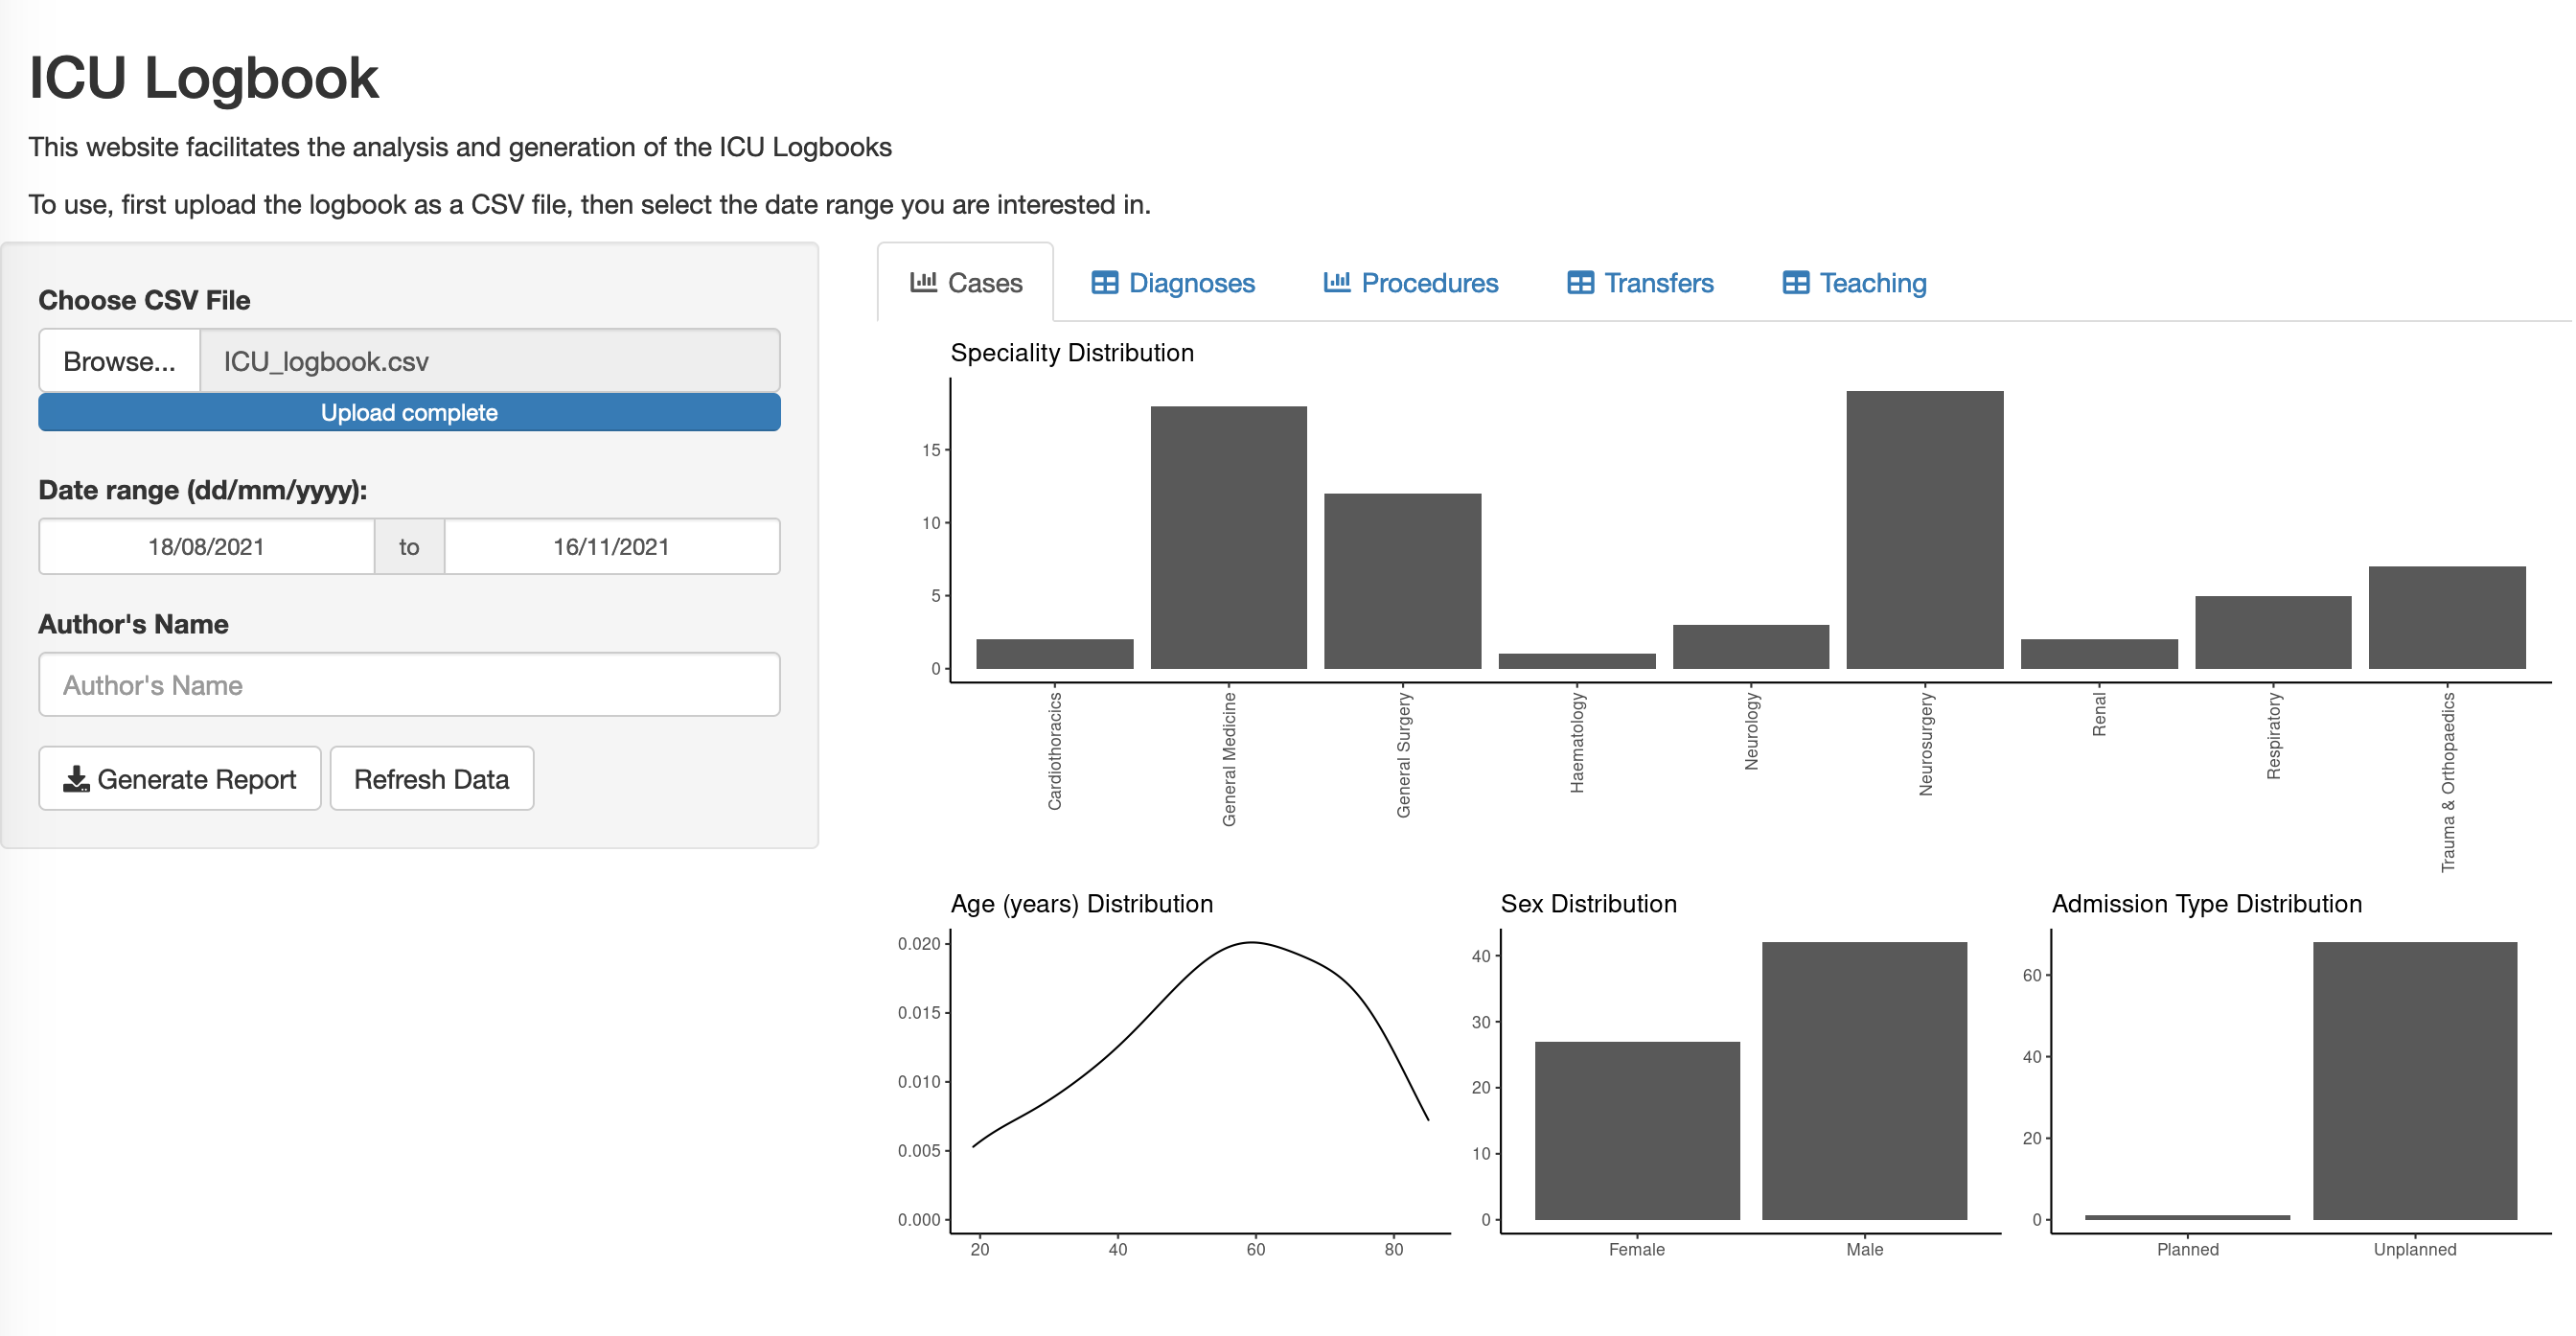Select the Transfers tab
The width and height of the screenshot is (2576, 1336).
[x=1658, y=283]
